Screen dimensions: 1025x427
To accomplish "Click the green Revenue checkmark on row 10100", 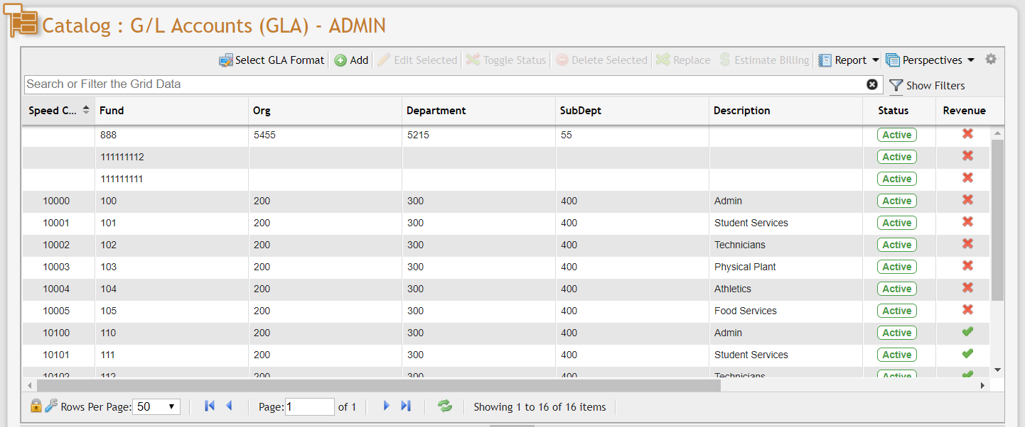I will point(967,332).
